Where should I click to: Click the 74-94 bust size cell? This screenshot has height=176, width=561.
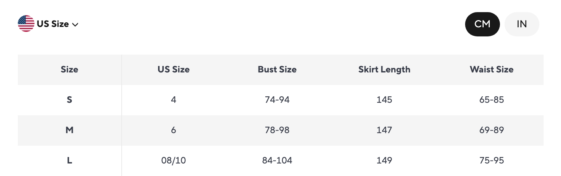[277, 100]
